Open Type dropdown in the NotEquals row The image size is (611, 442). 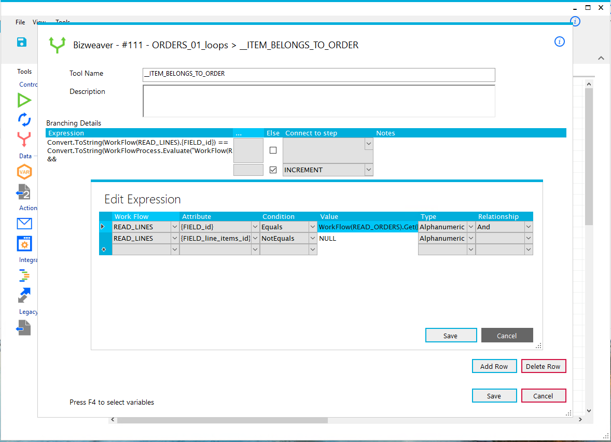(471, 238)
